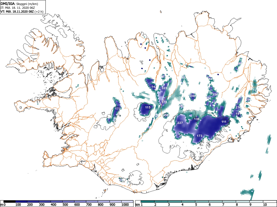This screenshot has width=277, height=207.
Task: Click the visibility value 240 on the map
Action: [193, 96]
